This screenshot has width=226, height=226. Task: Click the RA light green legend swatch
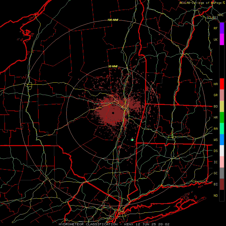point(222,129)
